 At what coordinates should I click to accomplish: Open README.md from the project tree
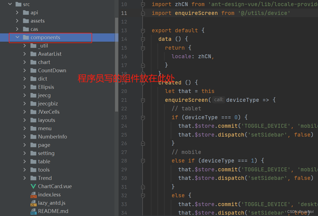tap(52, 211)
